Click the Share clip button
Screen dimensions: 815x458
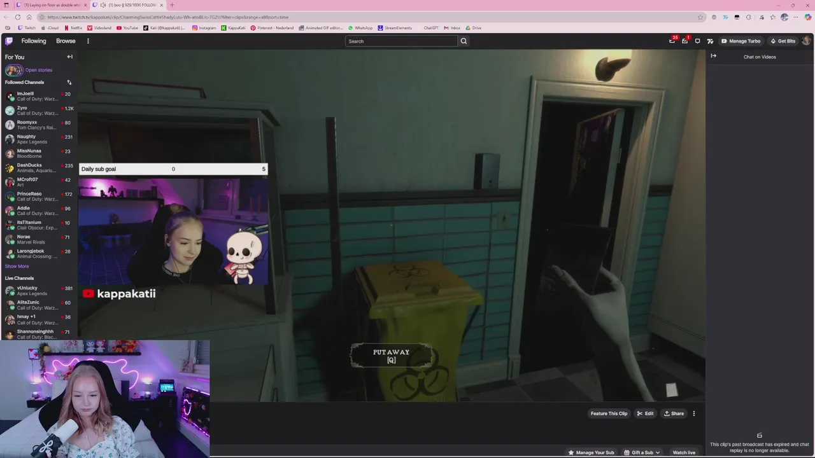pos(674,413)
